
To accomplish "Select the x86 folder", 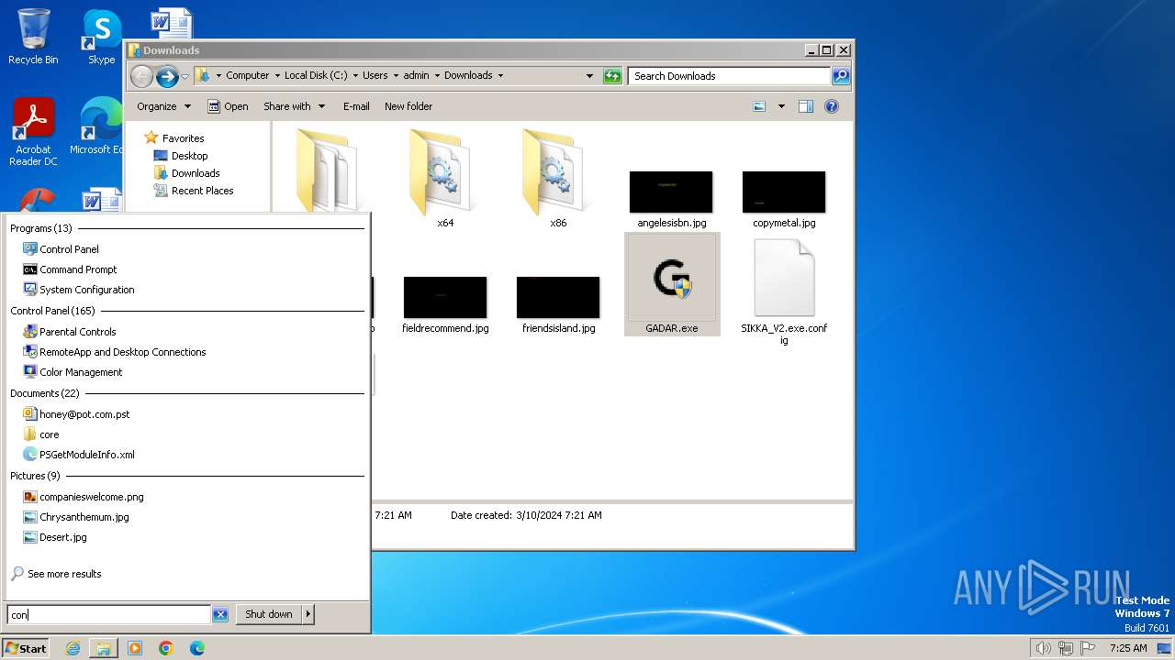I will coord(558,178).
